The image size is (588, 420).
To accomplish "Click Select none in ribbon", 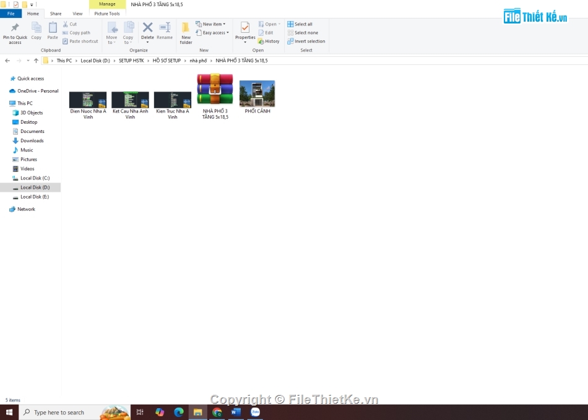I will click(303, 33).
